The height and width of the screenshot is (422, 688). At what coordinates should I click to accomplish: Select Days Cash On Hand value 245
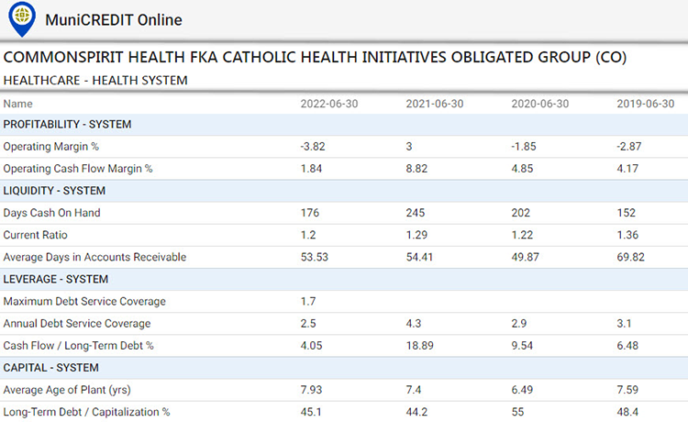pyautogui.click(x=415, y=213)
